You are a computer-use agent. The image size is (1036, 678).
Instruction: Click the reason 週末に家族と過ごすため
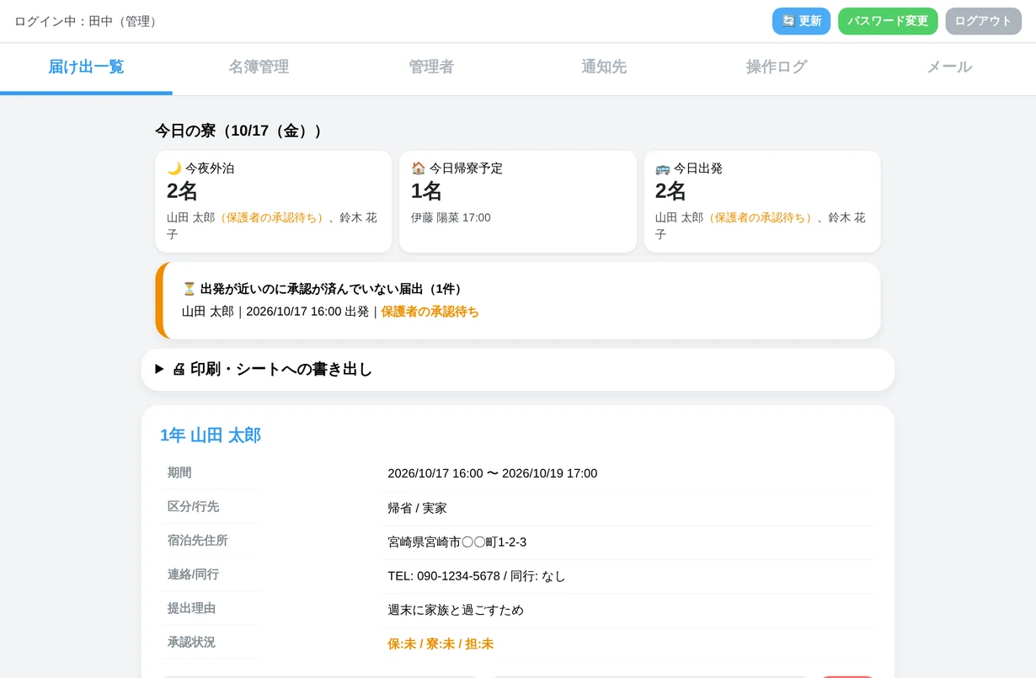click(x=456, y=610)
